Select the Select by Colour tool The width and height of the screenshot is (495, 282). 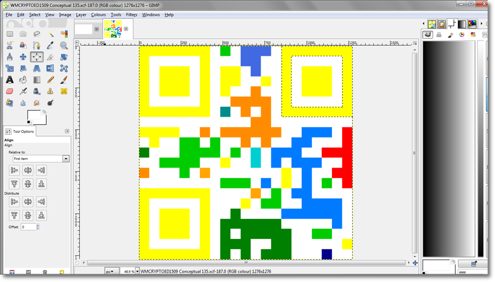coord(64,34)
